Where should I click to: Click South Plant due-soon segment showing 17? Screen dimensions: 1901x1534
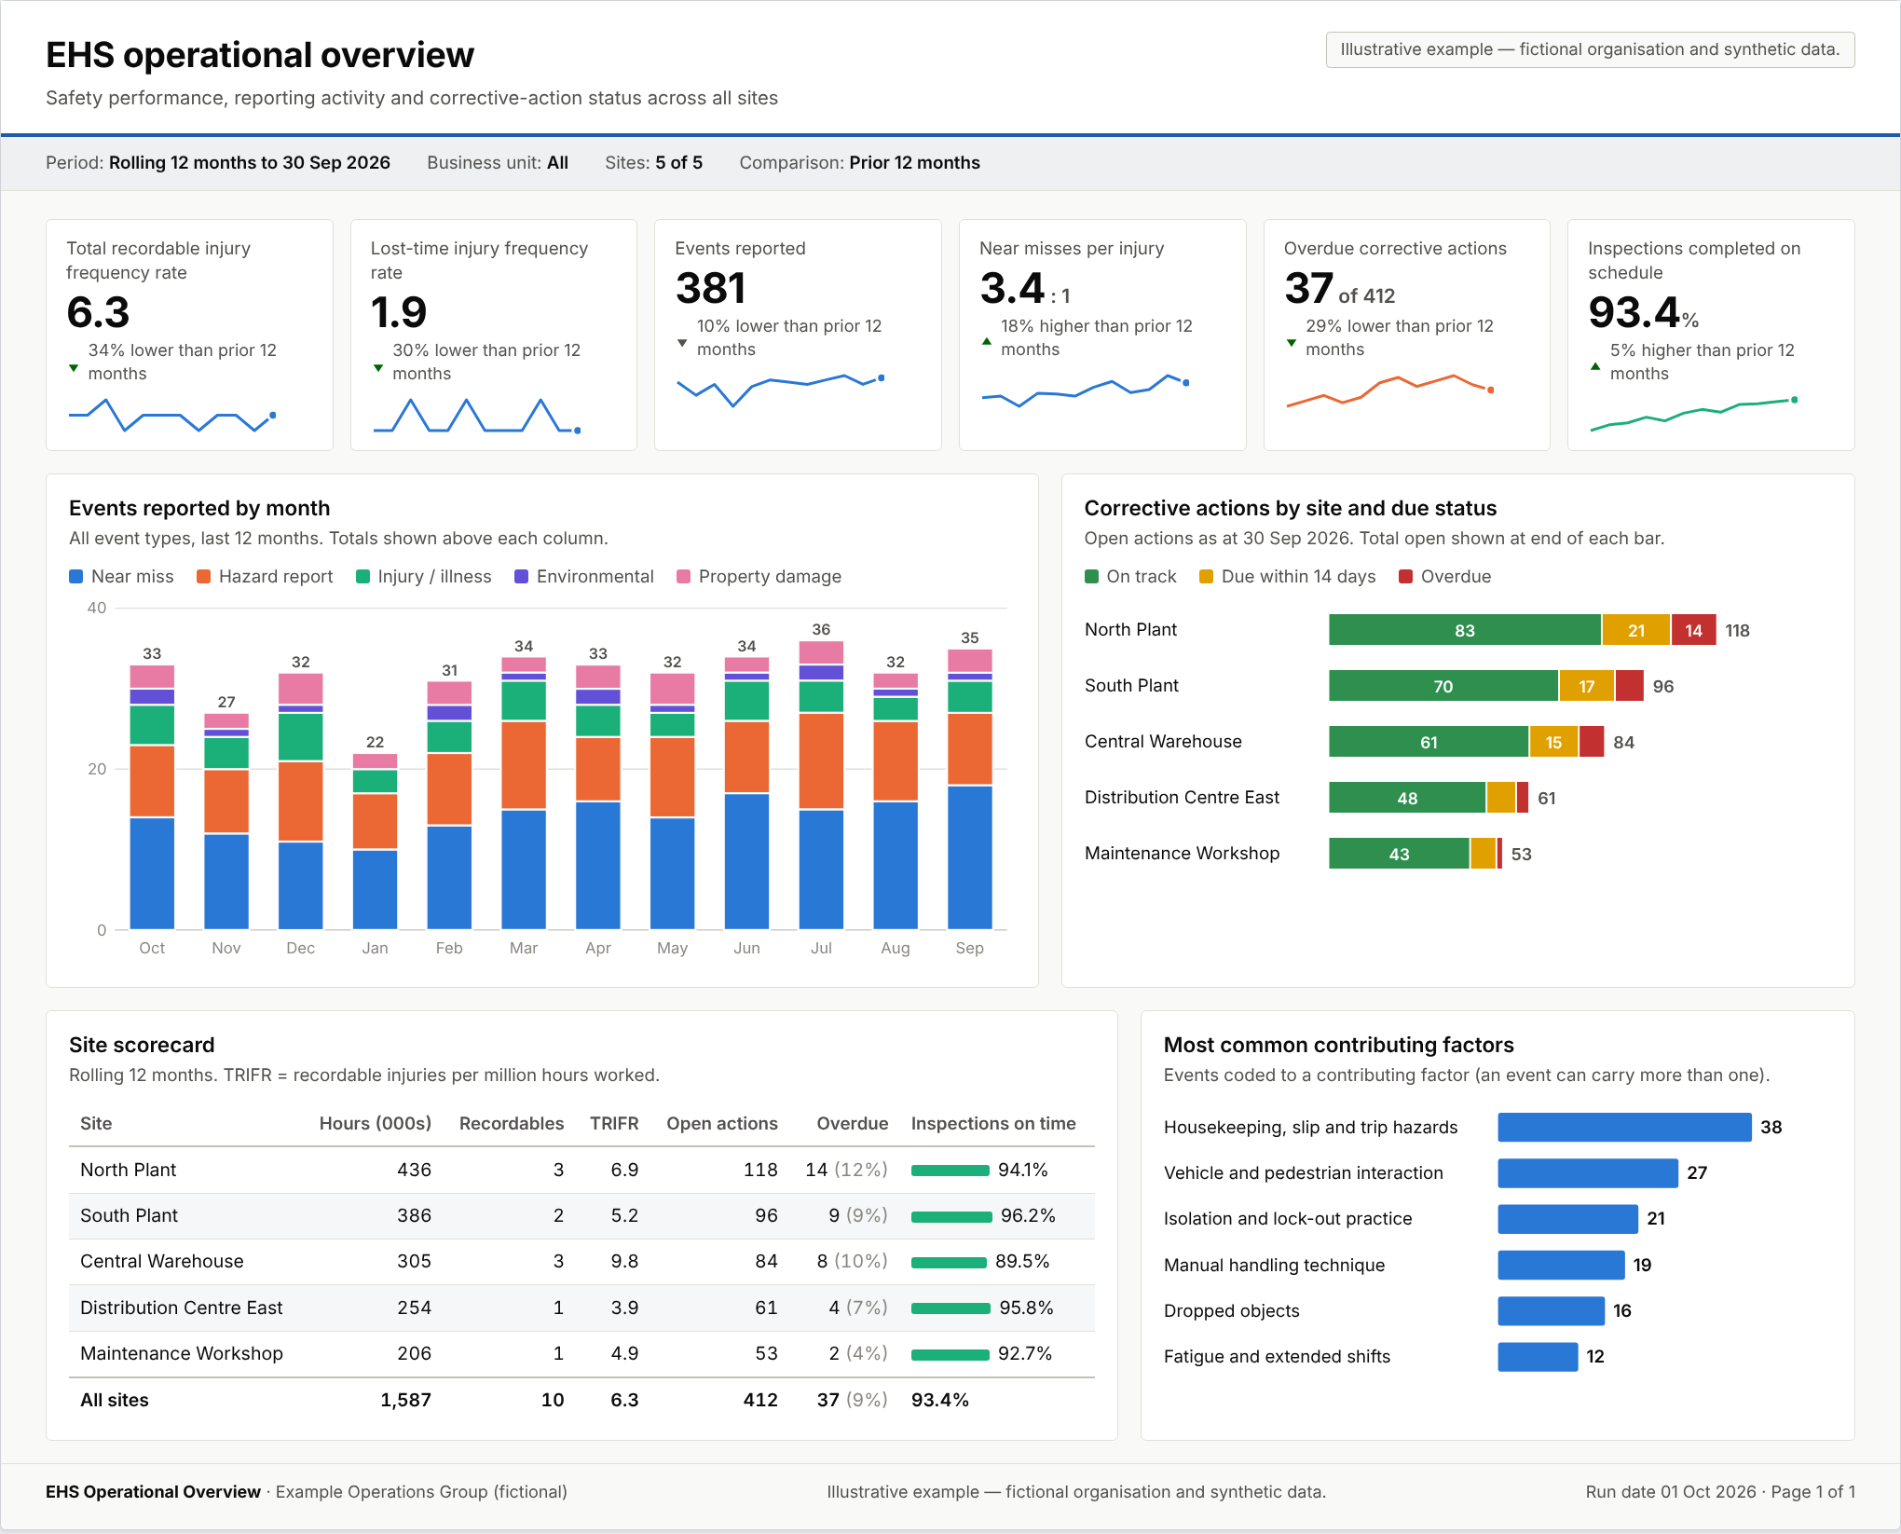pyautogui.click(x=1587, y=686)
